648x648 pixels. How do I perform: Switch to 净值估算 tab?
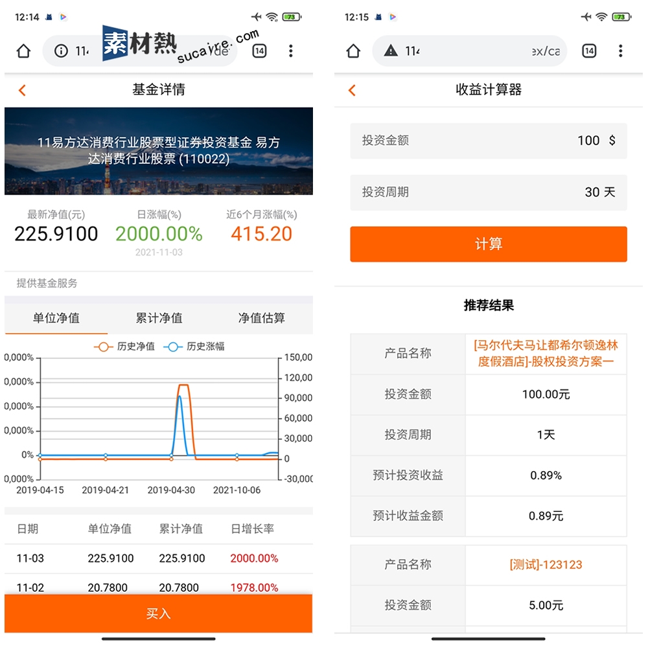point(262,318)
